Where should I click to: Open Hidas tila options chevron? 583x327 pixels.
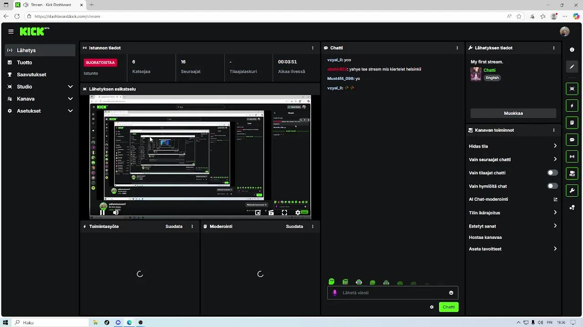[555, 146]
